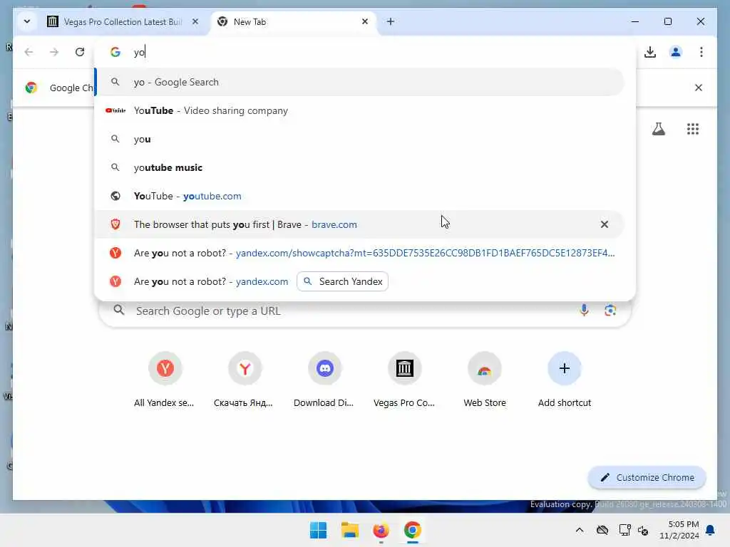Screen dimensions: 730x547
Task: Open the clock showing 5:05 PM
Action: click(679, 530)
